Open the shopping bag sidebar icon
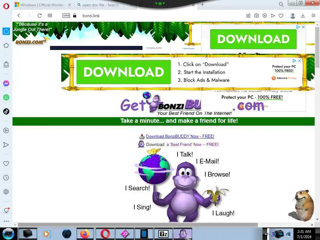The width and height of the screenshot is (320, 240). click(6, 64)
